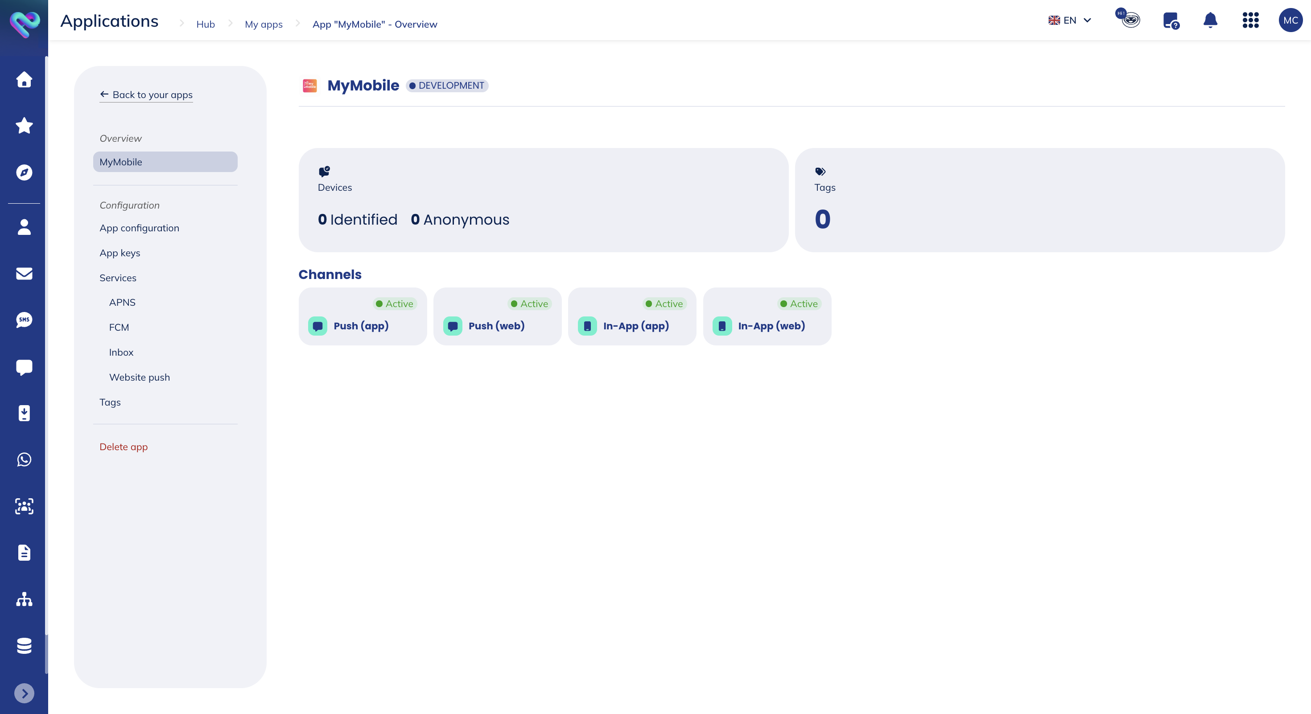Open the apps grid launcher icon
The image size is (1311, 714).
point(1250,21)
